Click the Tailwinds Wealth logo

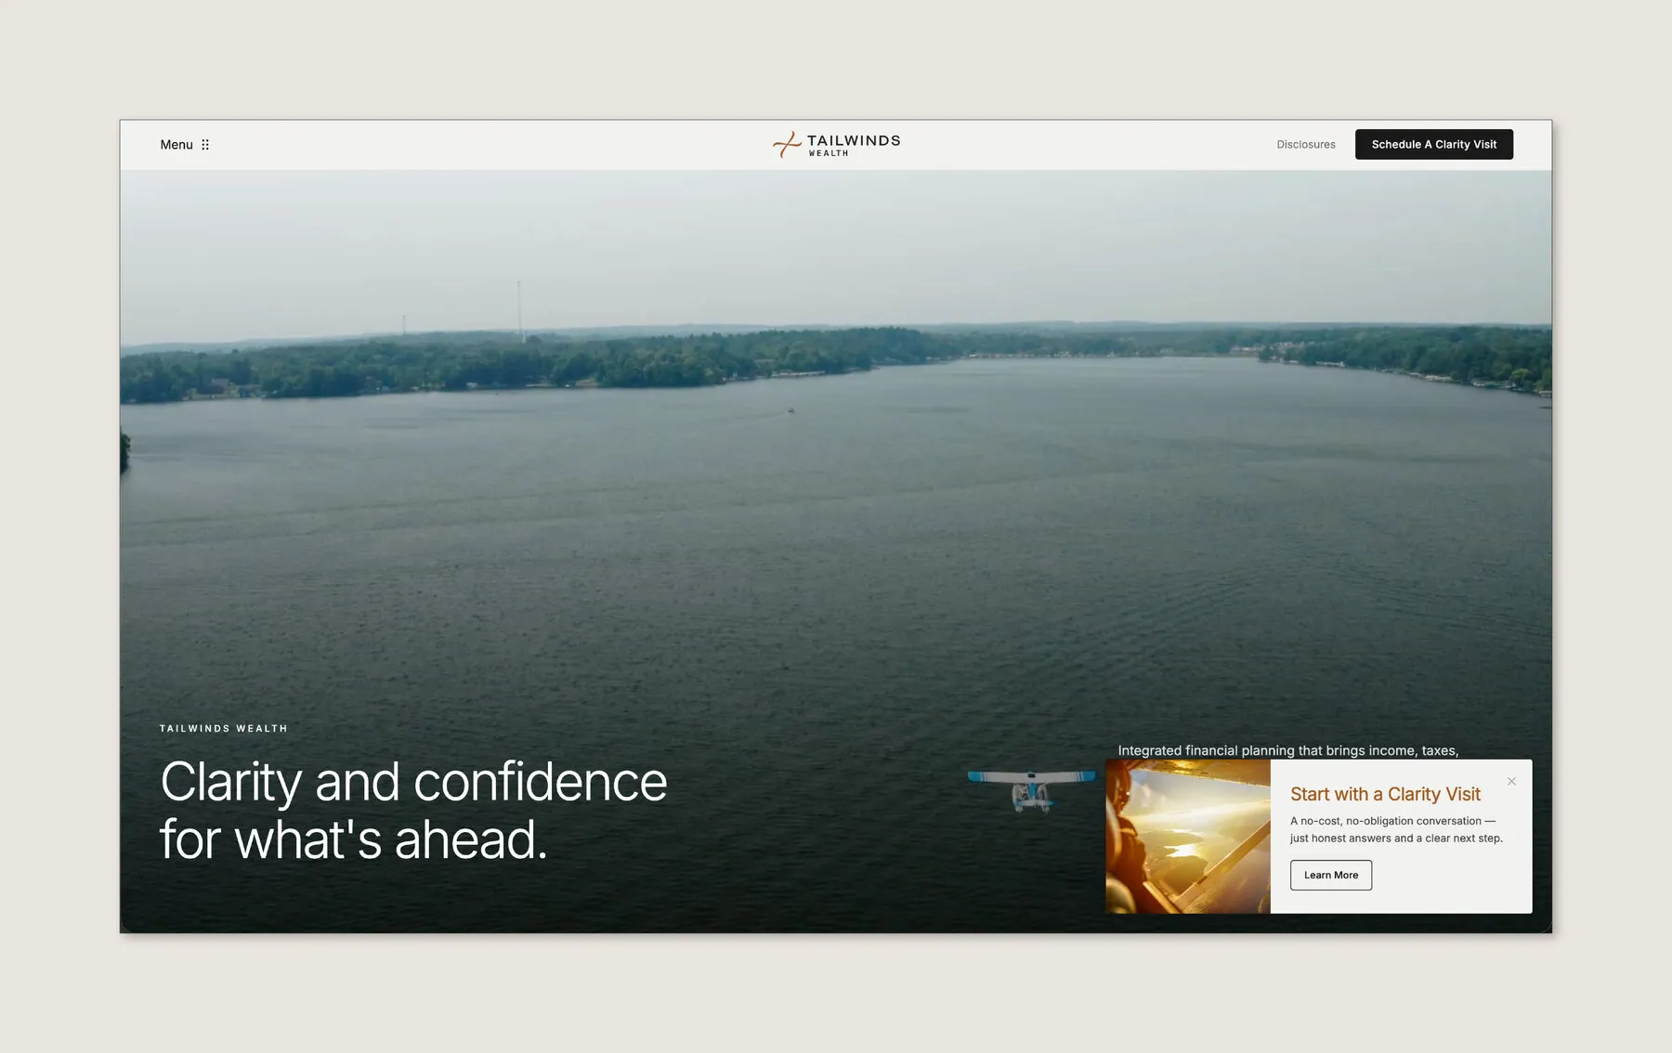[836, 144]
